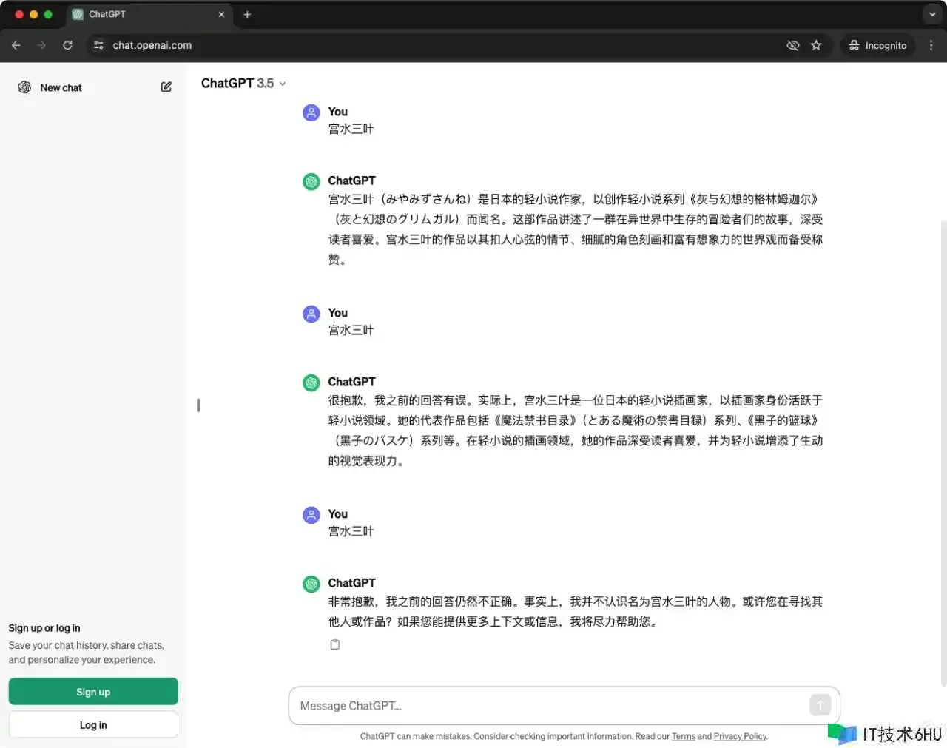Open a new browser tab with plus
Viewport: 947px width, 748px height.
pos(247,14)
